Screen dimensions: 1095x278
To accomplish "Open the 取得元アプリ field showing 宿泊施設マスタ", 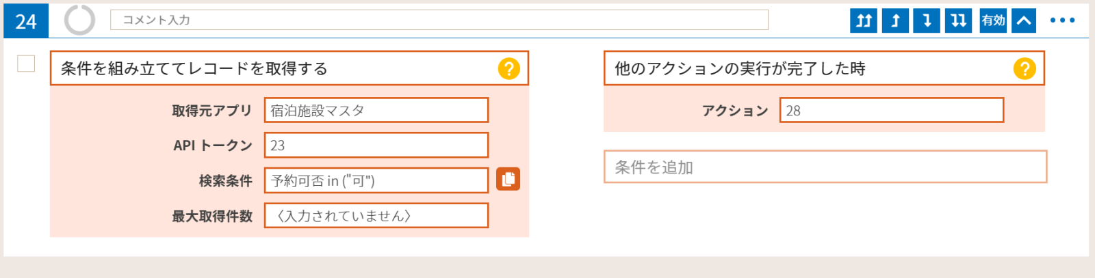I will coord(376,110).
